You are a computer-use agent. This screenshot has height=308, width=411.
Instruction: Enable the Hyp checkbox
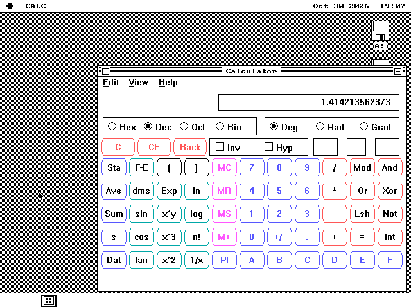click(x=278, y=147)
